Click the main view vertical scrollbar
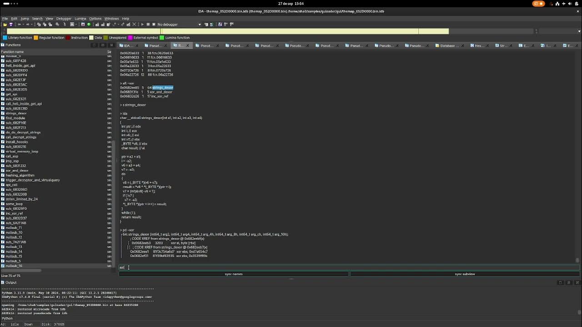The image size is (582, 327). tap(577, 260)
